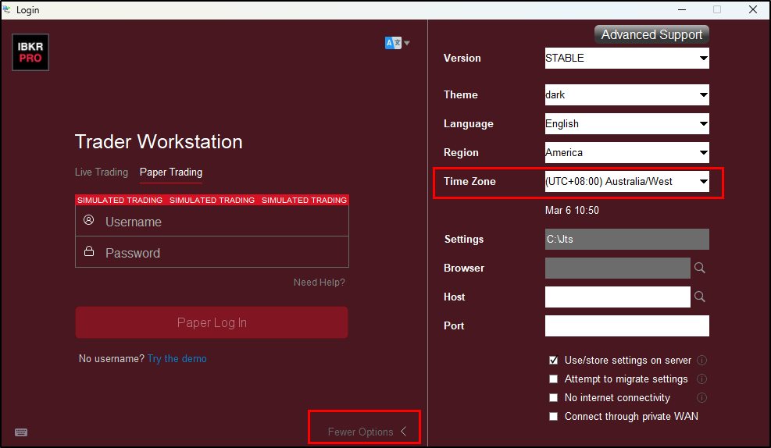Uncheck Use/store settings on server

[x=554, y=360]
